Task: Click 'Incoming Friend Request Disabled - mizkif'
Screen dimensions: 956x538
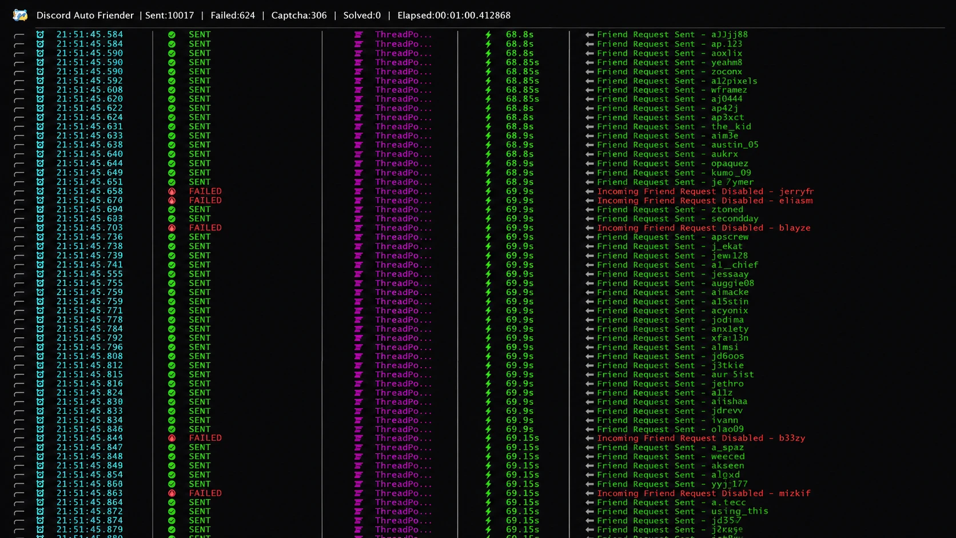Action: coord(704,493)
